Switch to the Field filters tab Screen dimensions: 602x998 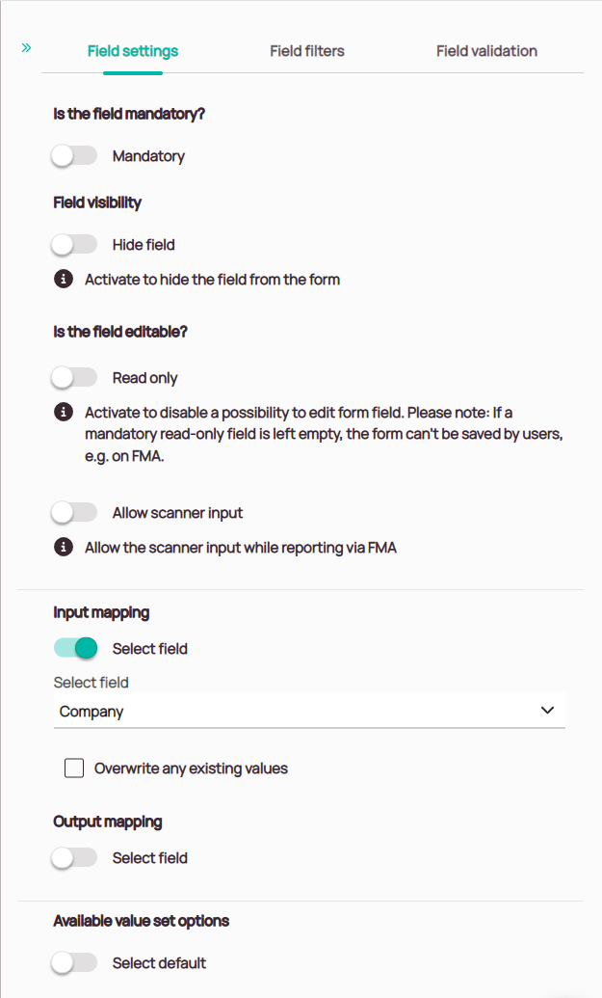coord(306,51)
